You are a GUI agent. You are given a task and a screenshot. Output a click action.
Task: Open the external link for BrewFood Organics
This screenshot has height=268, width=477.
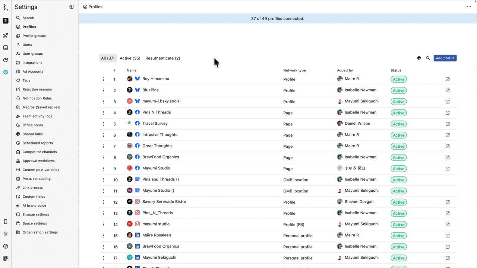(448, 157)
